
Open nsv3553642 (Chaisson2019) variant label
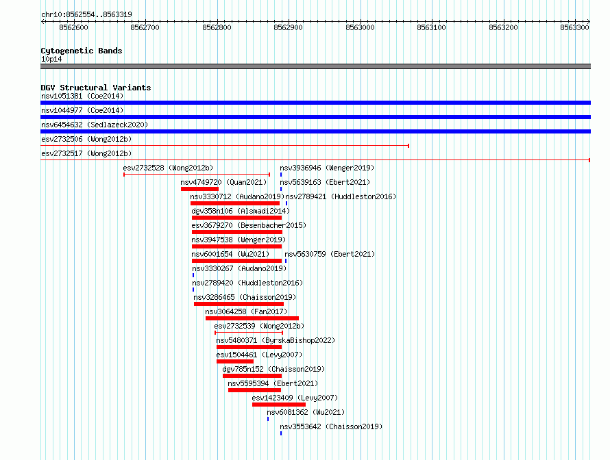click(331, 426)
